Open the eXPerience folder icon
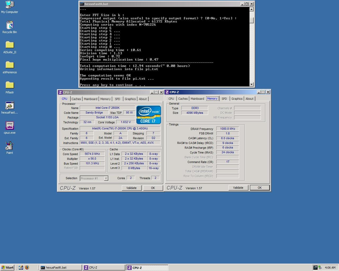The height and width of the screenshot is (271, 339). coord(10,65)
